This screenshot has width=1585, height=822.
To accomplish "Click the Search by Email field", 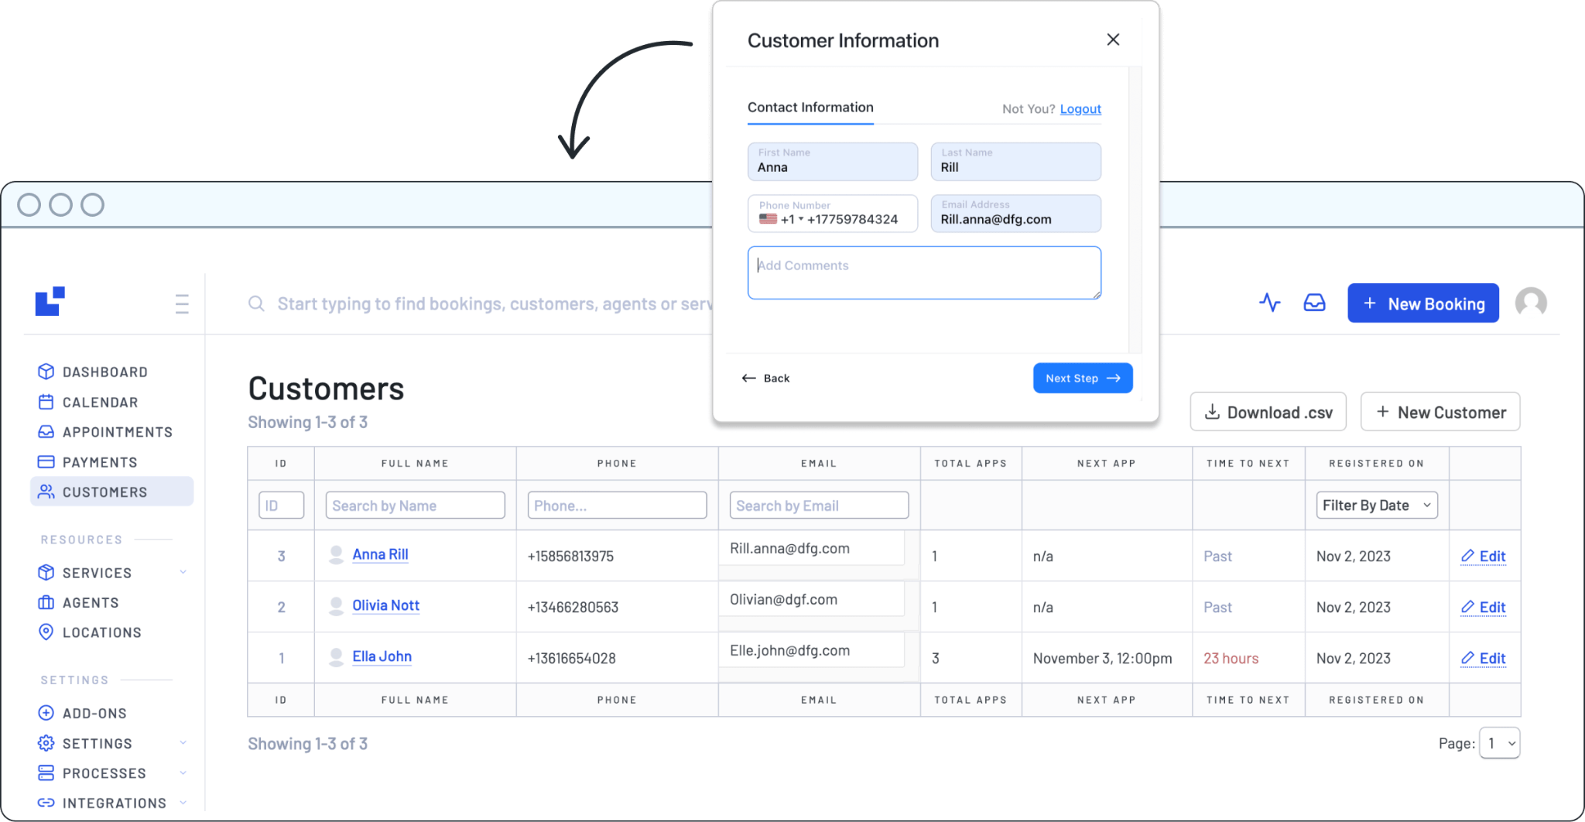I will (x=819, y=505).
